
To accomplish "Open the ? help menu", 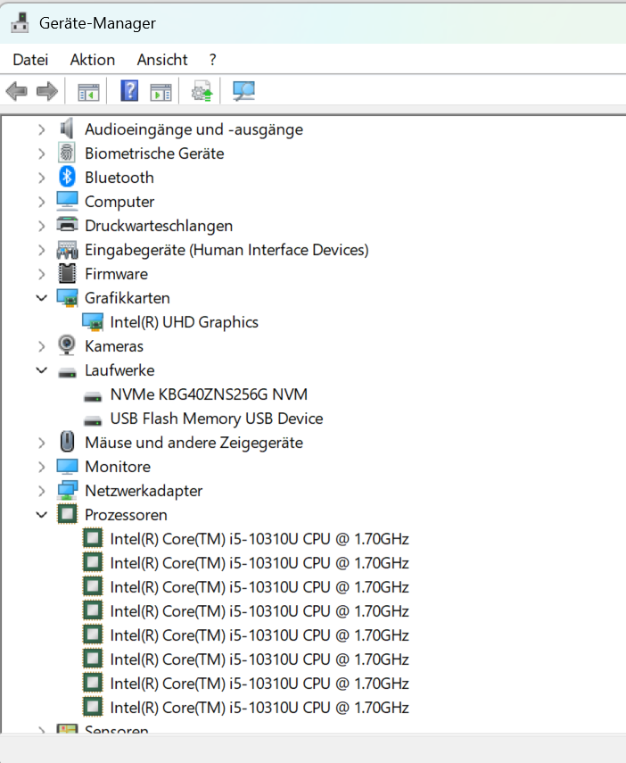I will pyautogui.click(x=212, y=60).
